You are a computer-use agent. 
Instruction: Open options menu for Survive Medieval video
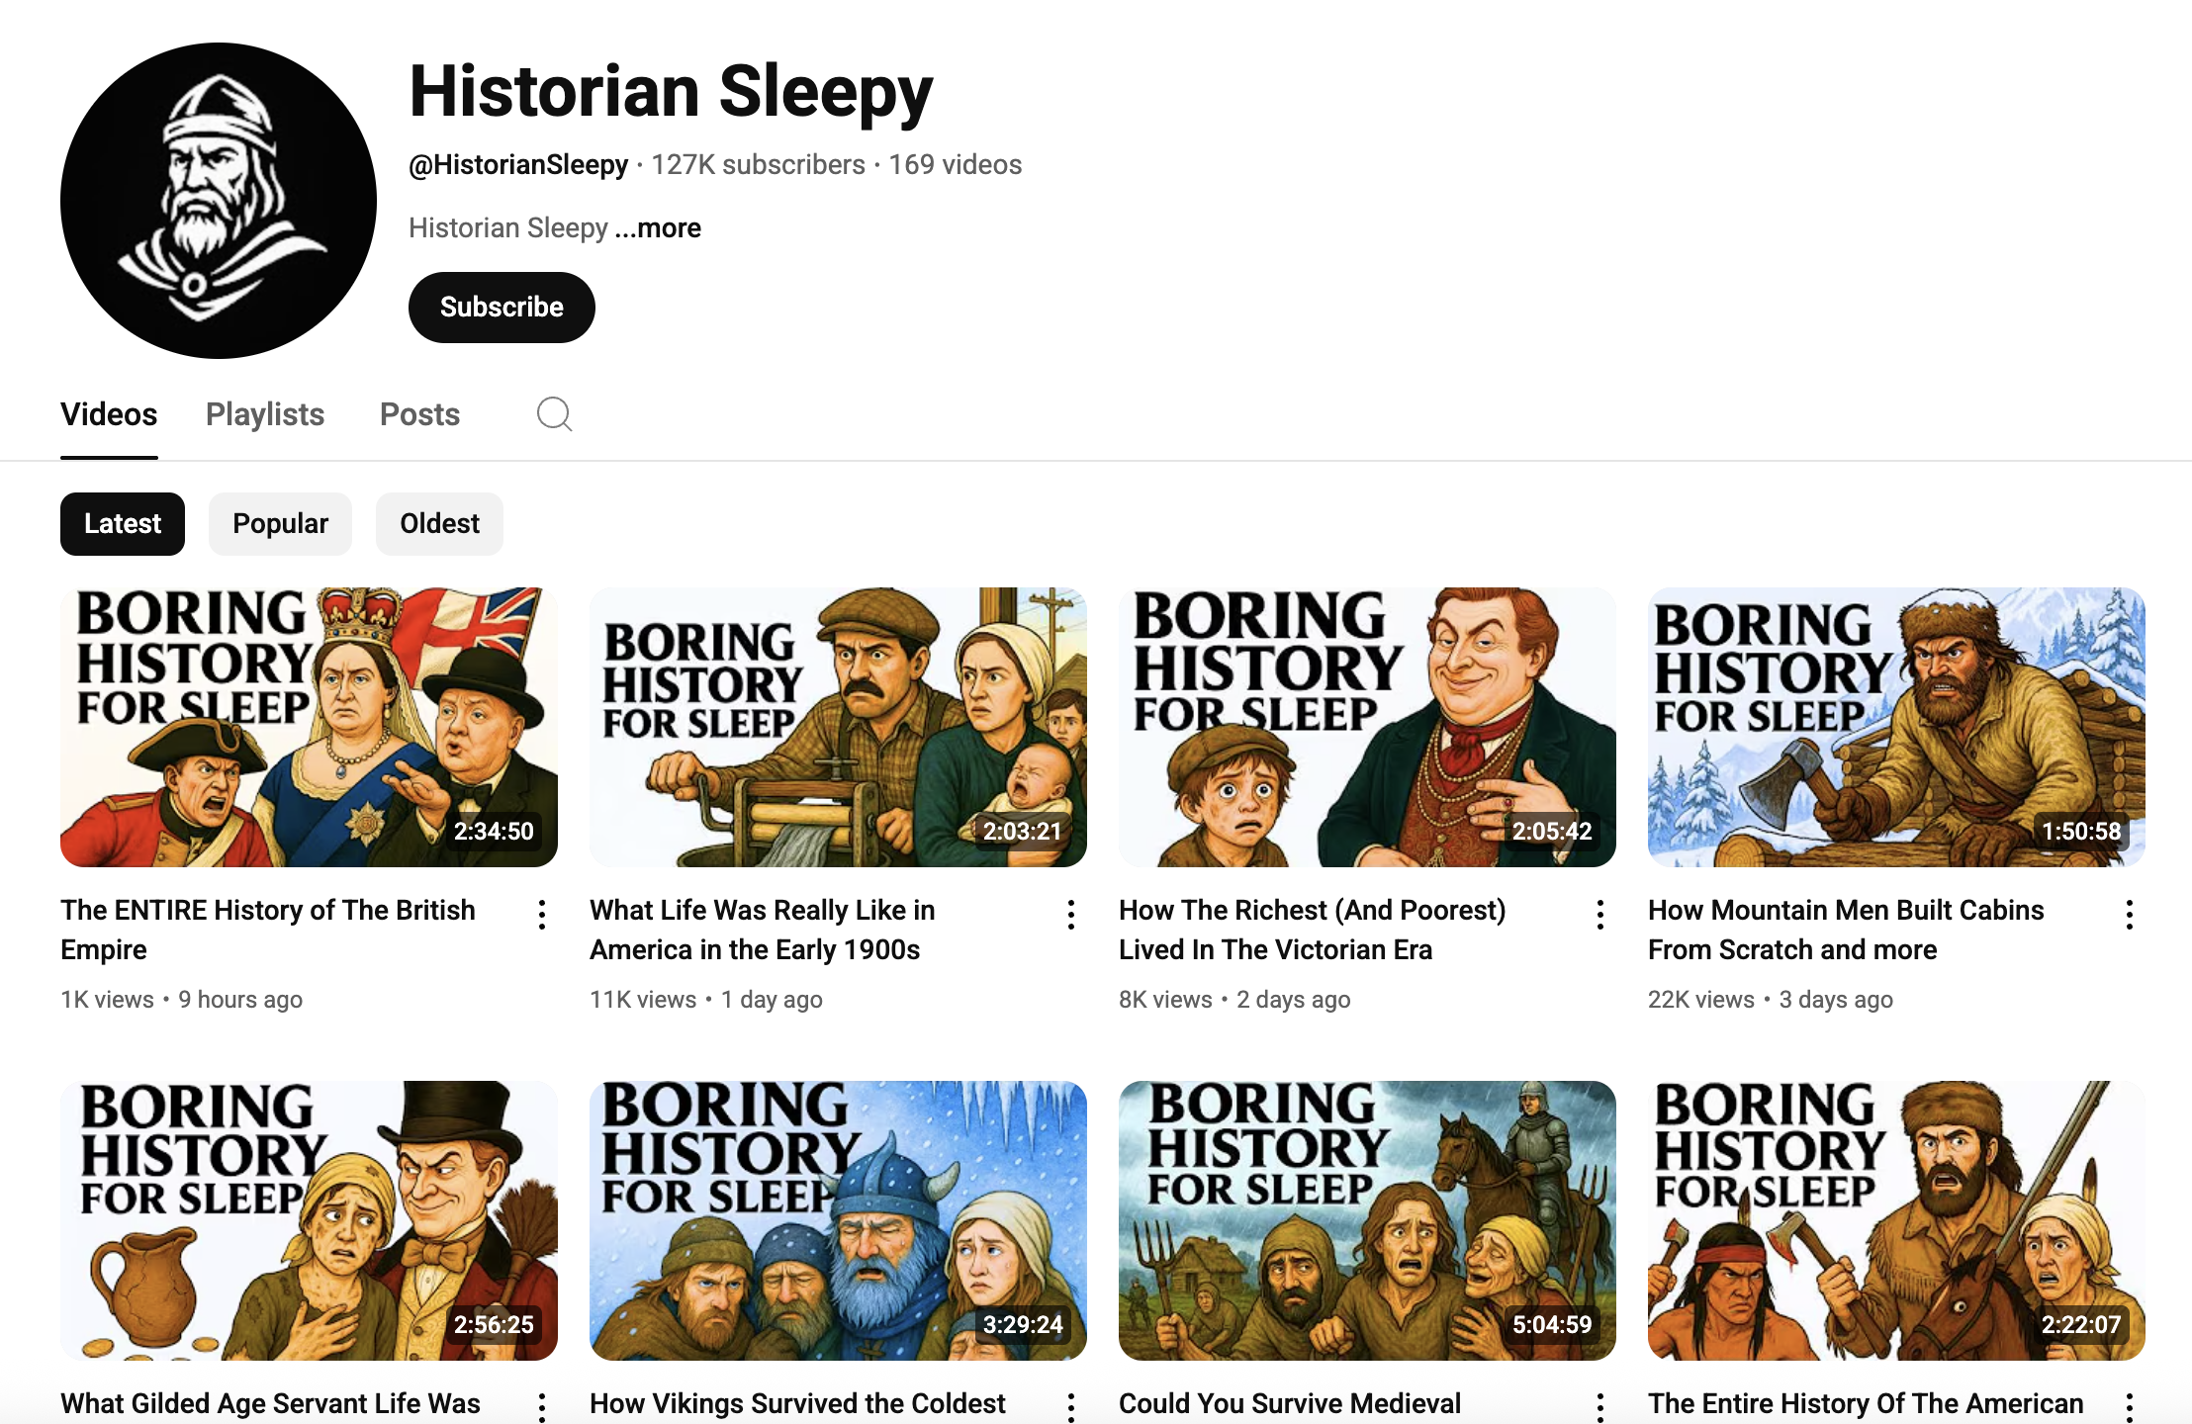tap(1600, 1407)
